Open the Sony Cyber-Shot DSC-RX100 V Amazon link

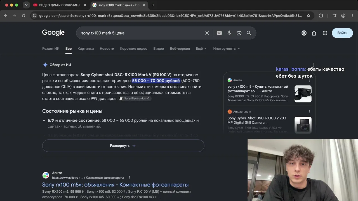pos(257,120)
